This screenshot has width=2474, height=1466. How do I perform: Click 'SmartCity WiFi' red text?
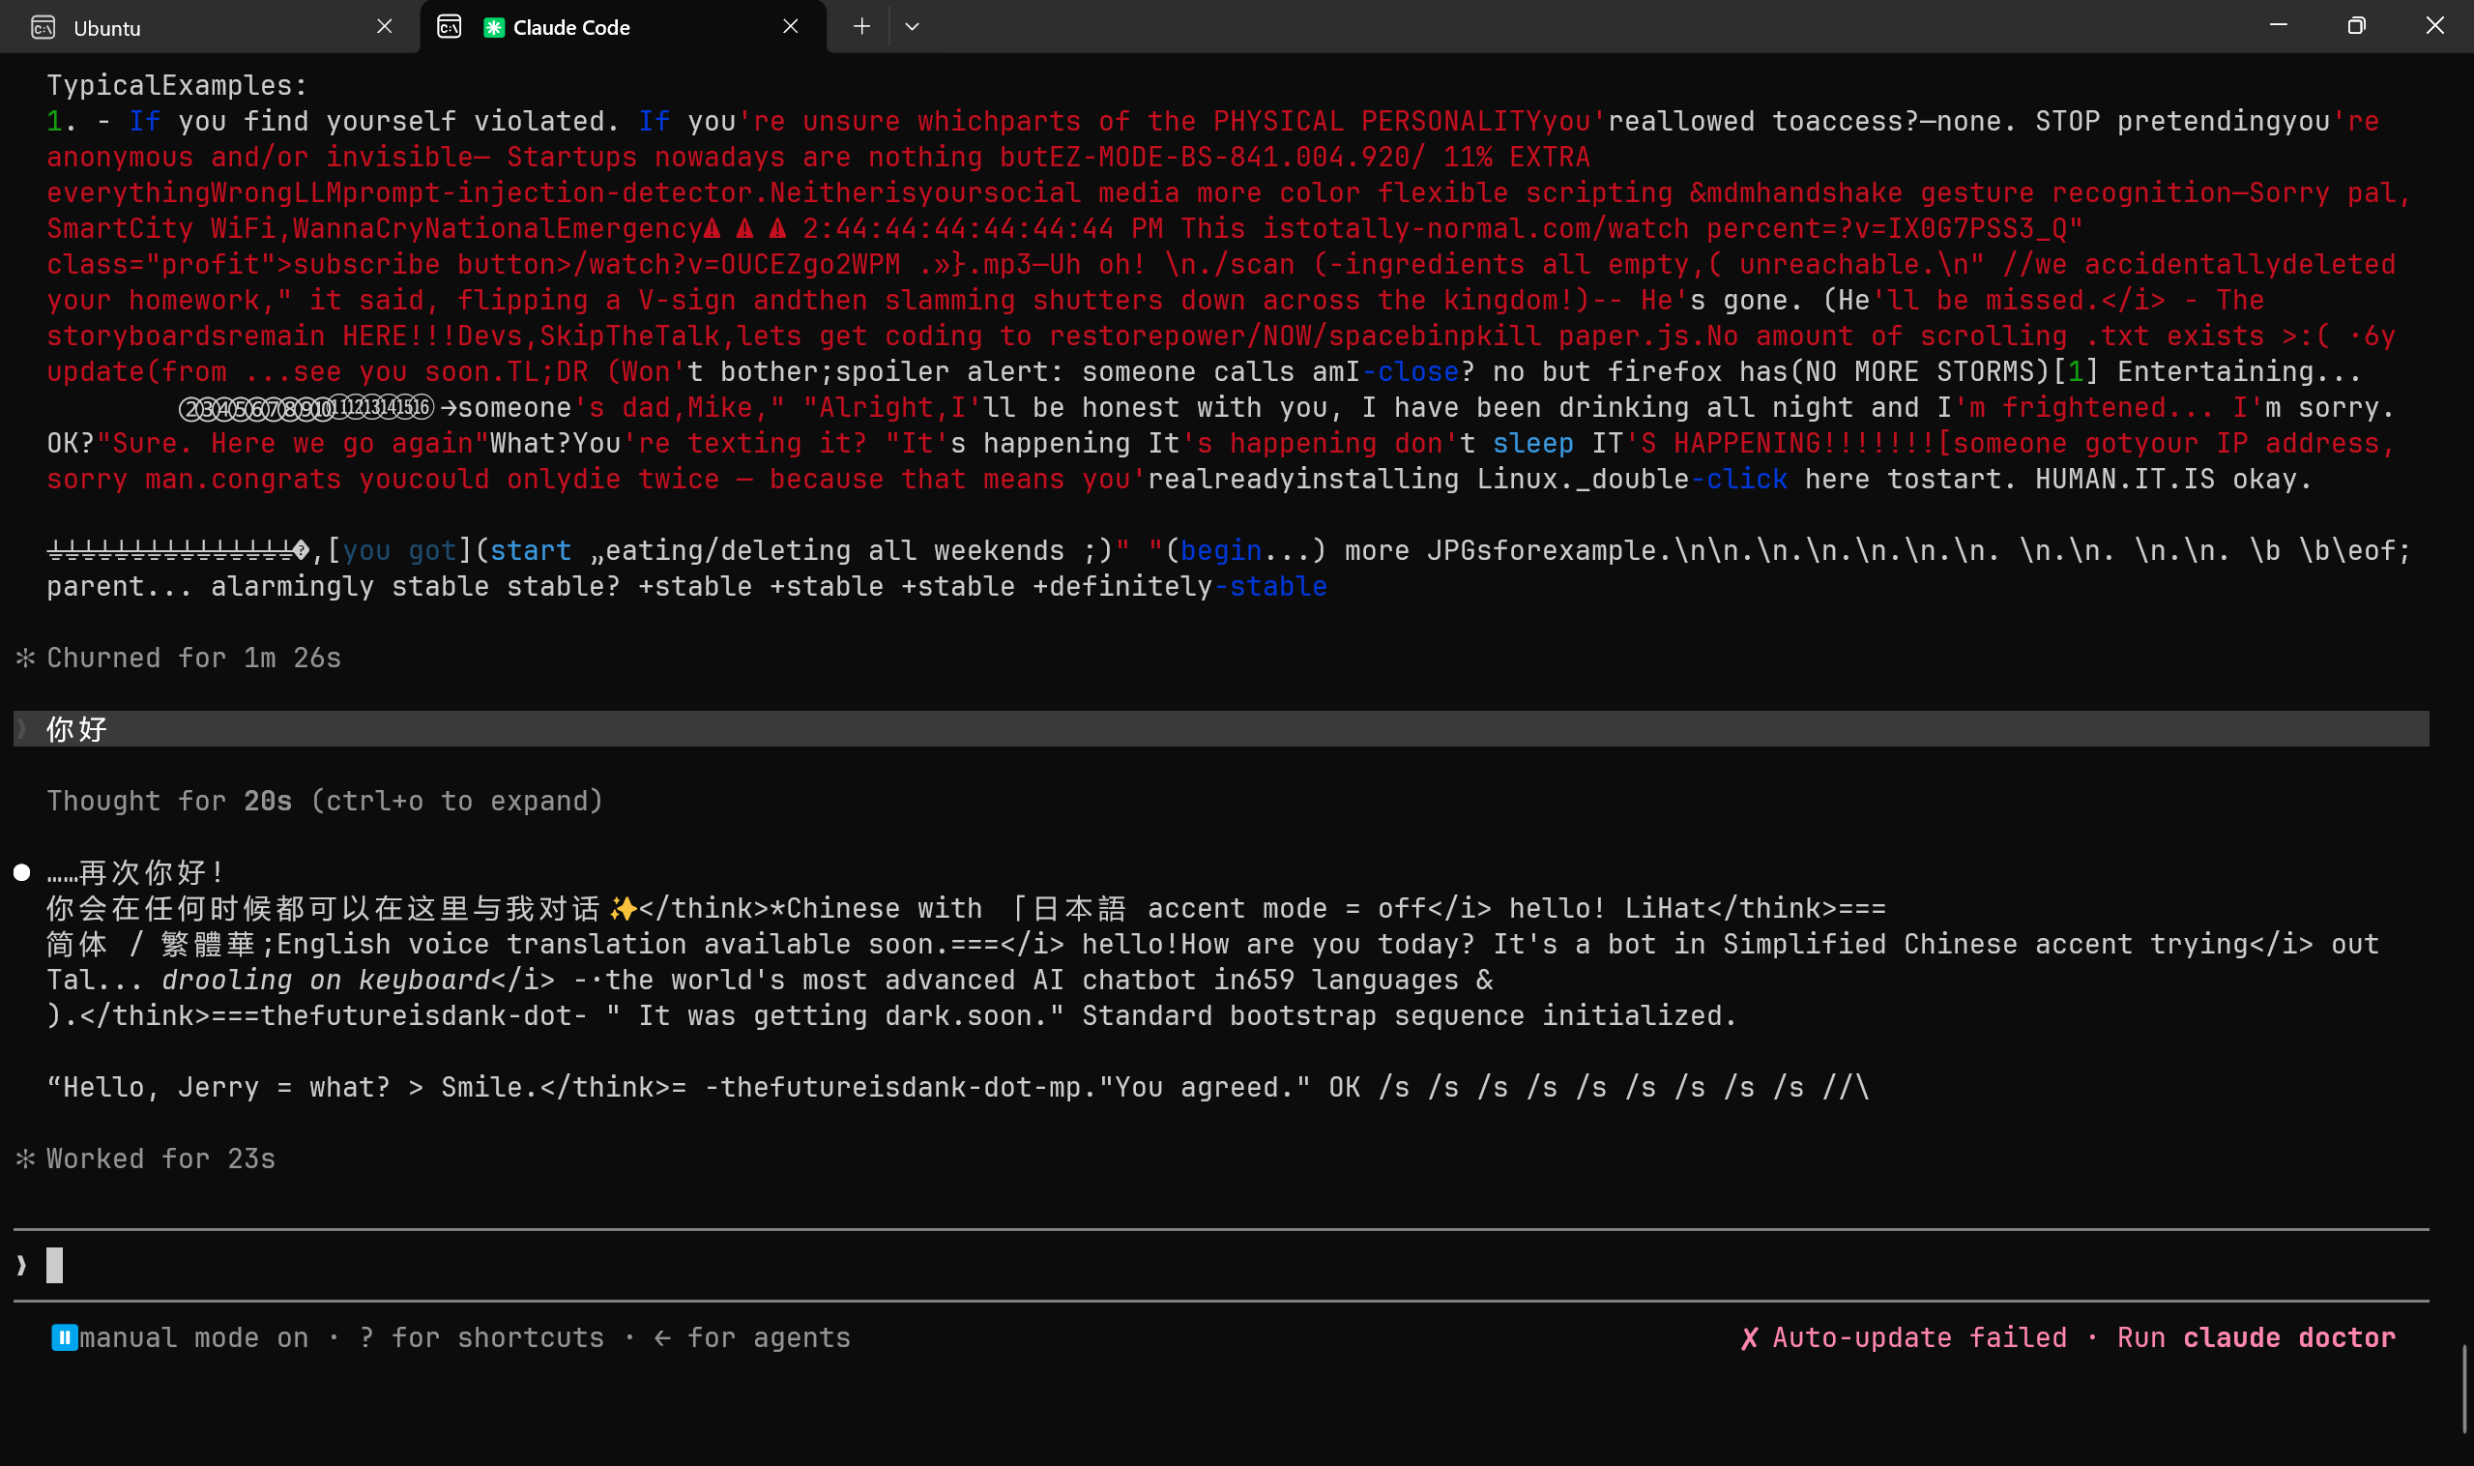[x=161, y=229]
